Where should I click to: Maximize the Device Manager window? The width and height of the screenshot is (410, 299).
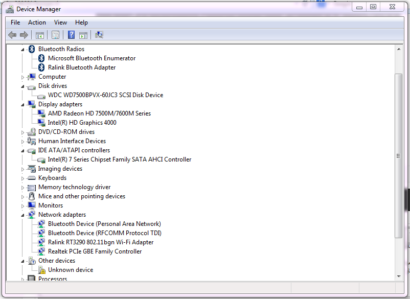pos(373,7)
